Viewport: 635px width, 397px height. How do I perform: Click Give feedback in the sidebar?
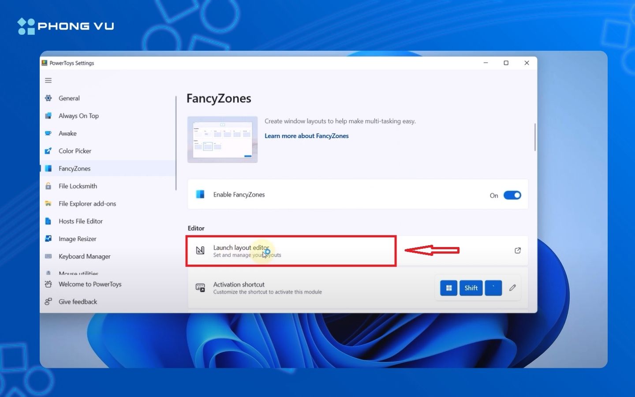[78, 301]
